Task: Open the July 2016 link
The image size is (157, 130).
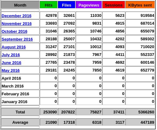Action: pos(11,55)
